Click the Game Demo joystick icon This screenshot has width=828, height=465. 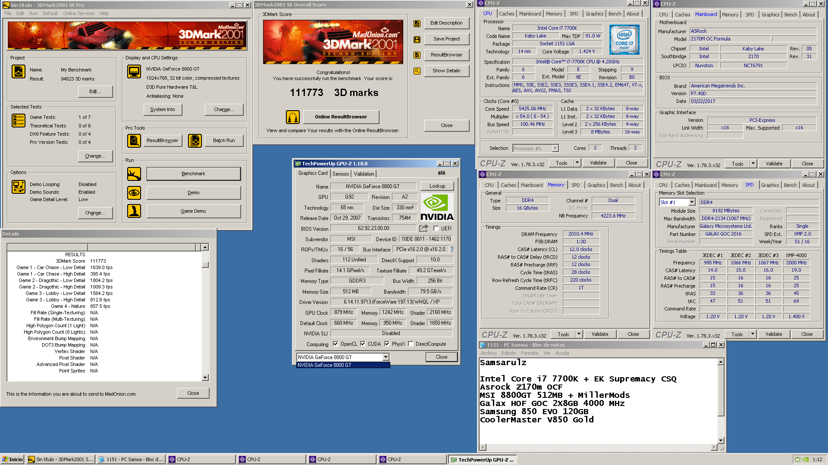click(x=134, y=211)
